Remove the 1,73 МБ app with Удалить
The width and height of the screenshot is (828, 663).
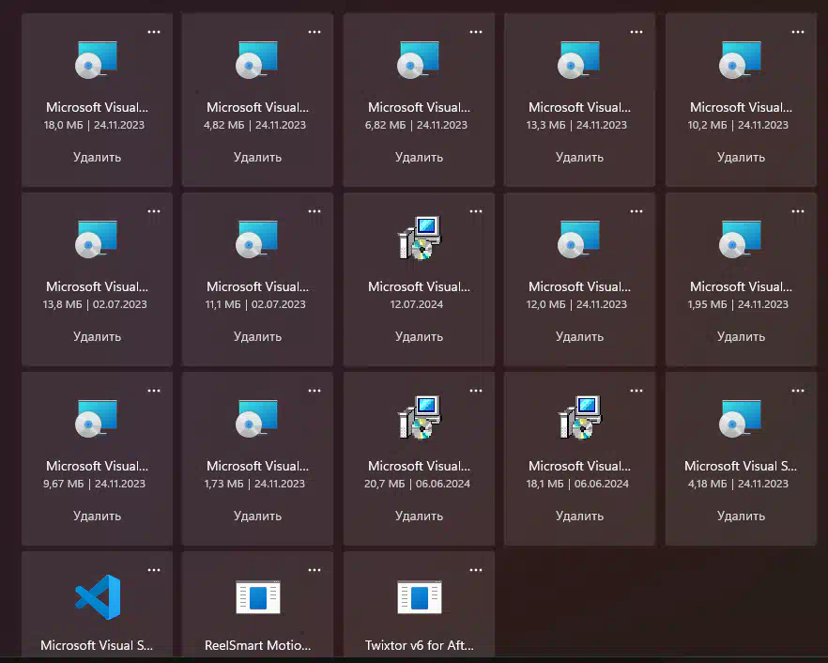click(x=257, y=517)
